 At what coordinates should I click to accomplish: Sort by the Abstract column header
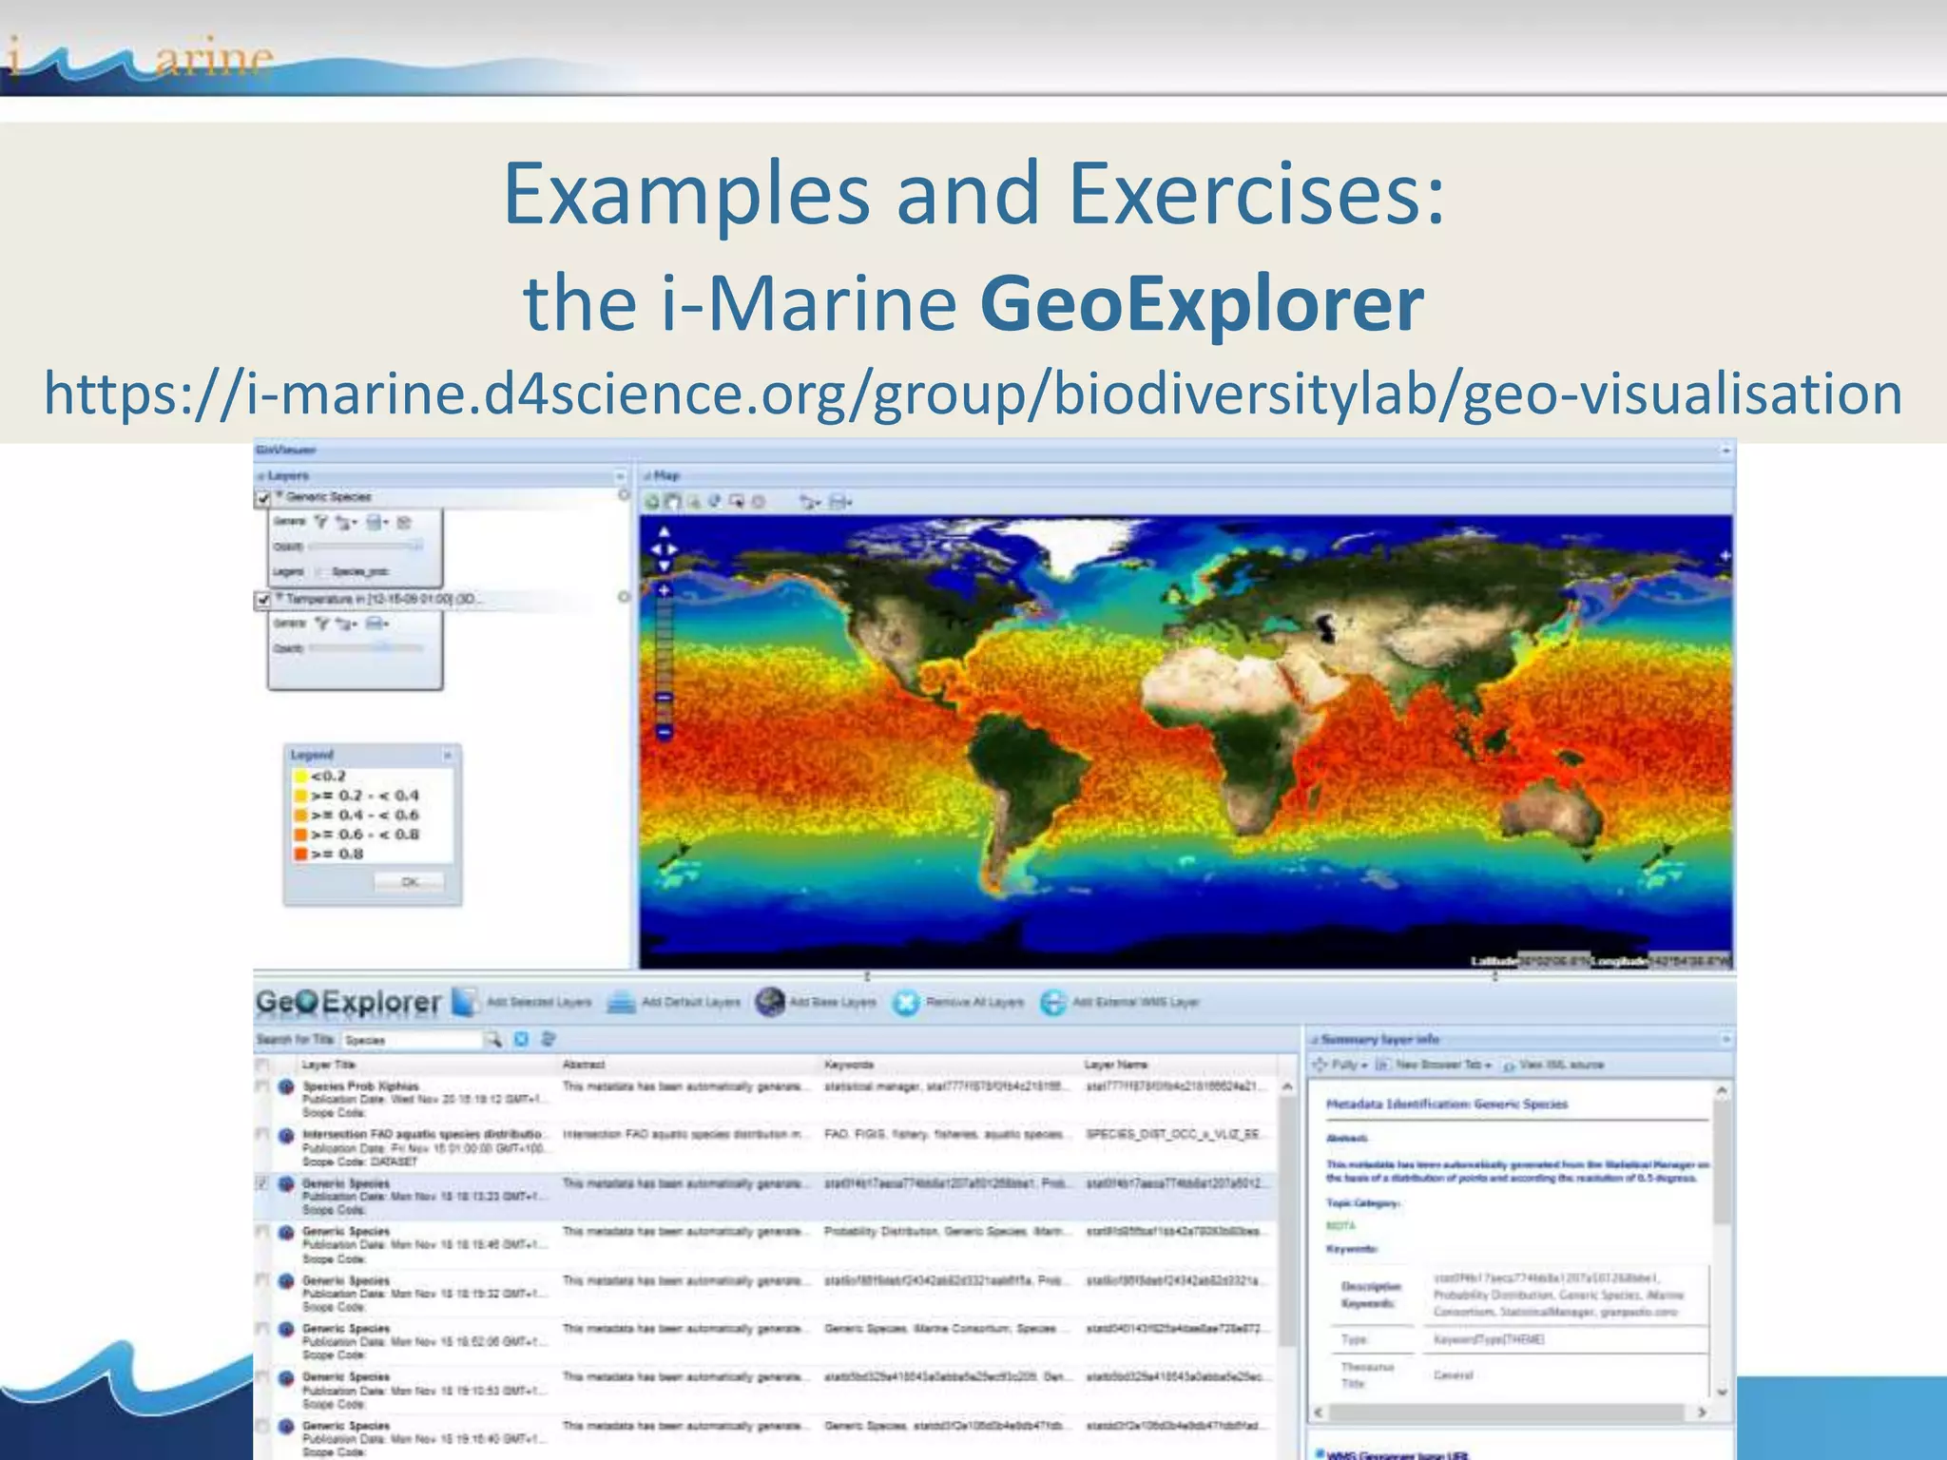(x=584, y=1065)
